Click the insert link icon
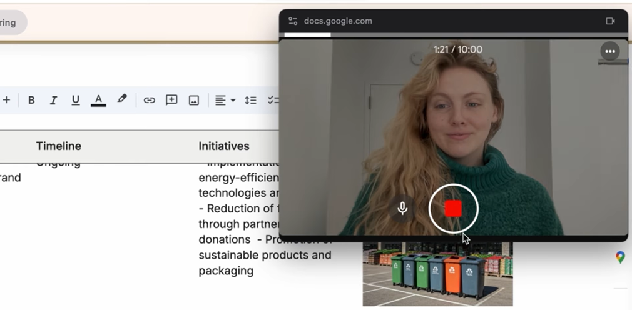This screenshot has width=632, height=310. point(149,100)
